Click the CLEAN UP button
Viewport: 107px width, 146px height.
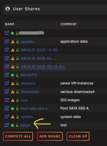(x=78, y=136)
